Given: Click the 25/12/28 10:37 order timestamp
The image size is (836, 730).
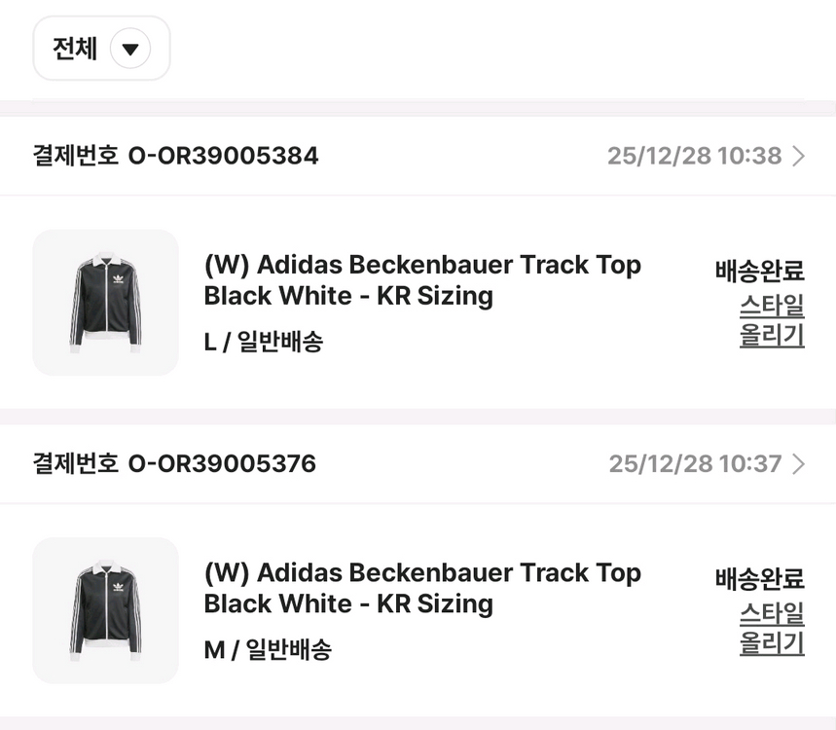Looking at the screenshot, I should pos(695,464).
